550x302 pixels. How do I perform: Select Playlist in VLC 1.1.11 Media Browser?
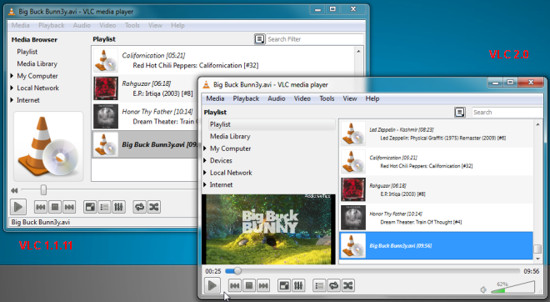[x=27, y=52]
